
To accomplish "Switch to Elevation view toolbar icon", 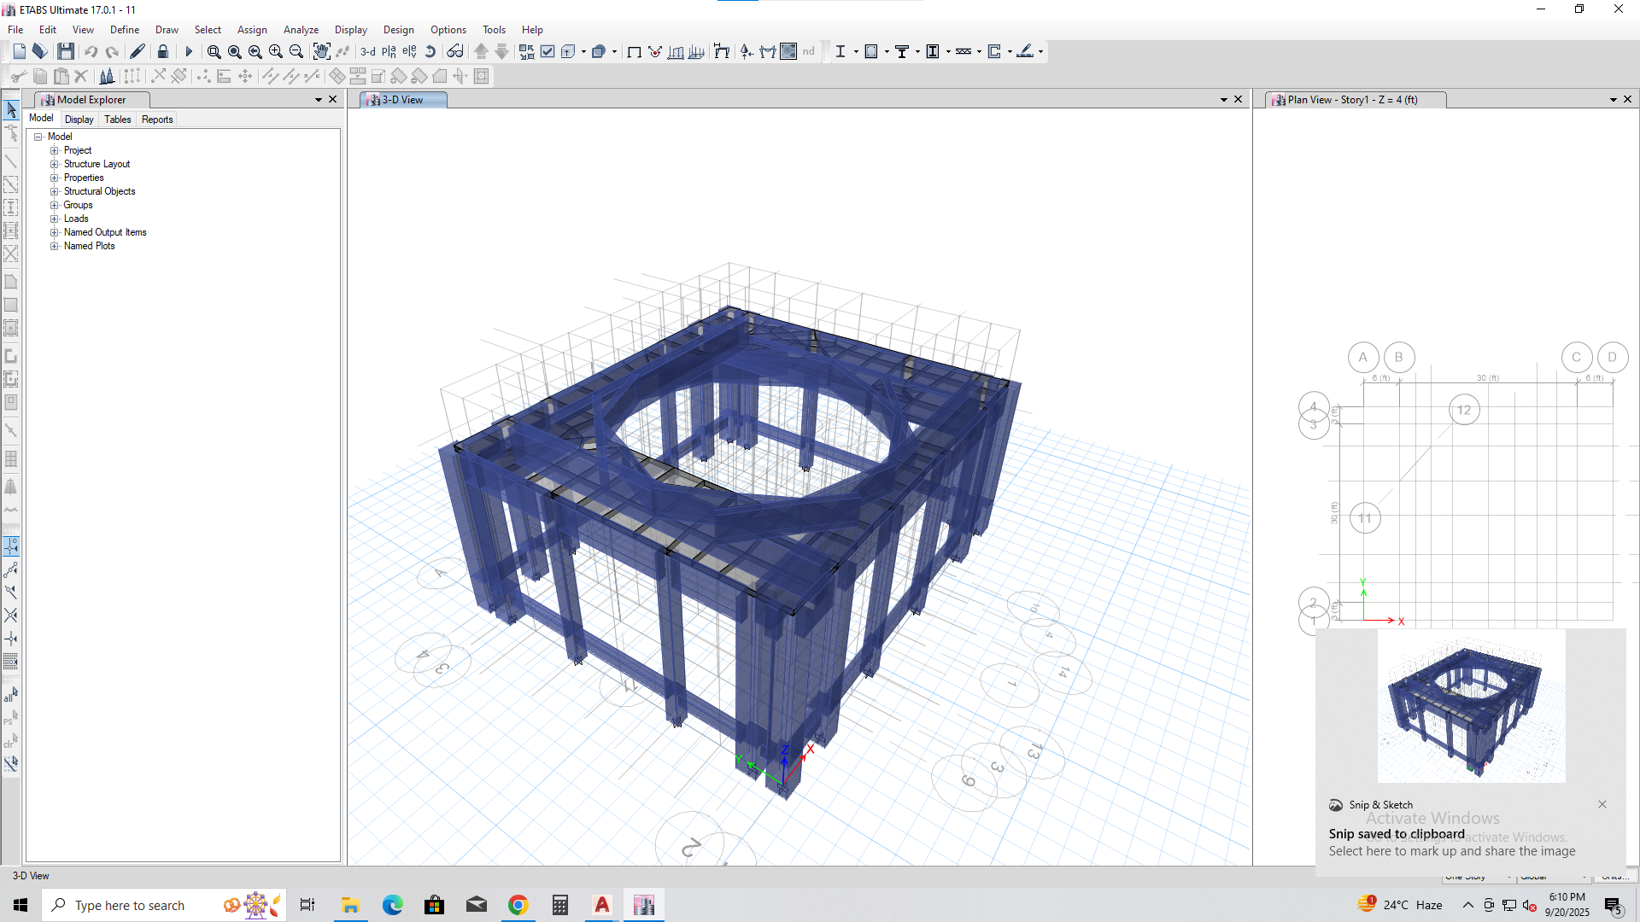I will click(x=409, y=52).
